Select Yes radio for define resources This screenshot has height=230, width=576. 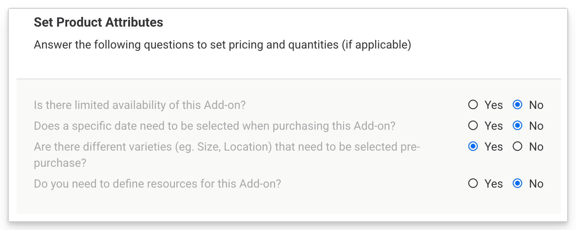[473, 183]
